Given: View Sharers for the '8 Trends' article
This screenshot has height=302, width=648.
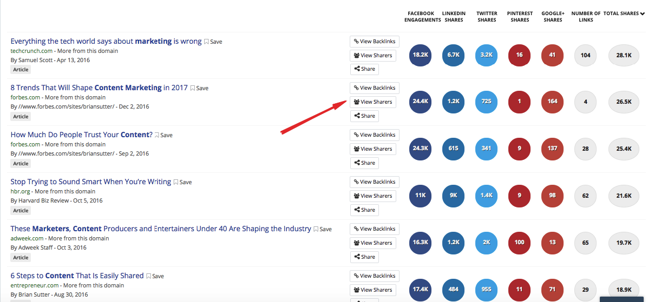Looking at the screenshot, I should pos(373,102).
